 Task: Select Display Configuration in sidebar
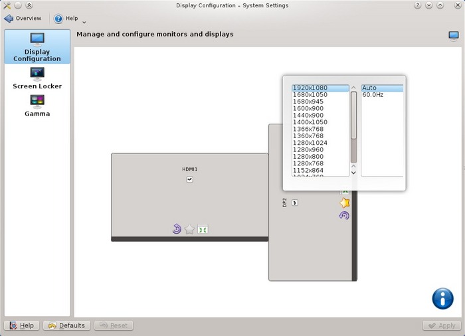pos(37,46)
